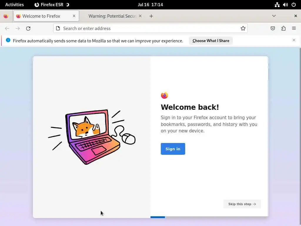301x226 pixels.
Task: Focus the Search or enter address field
Action: [150, 29]
